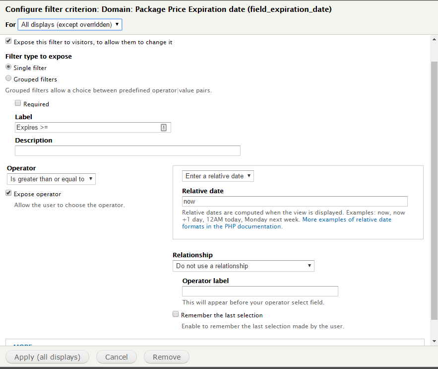Enable the Required checkbox
Viewport: 438px width, 369px height.
coord(18,103)
